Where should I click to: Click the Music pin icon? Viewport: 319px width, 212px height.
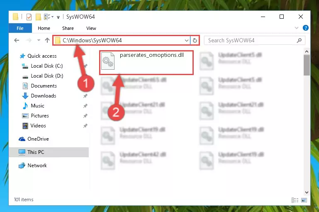point(85,106)
